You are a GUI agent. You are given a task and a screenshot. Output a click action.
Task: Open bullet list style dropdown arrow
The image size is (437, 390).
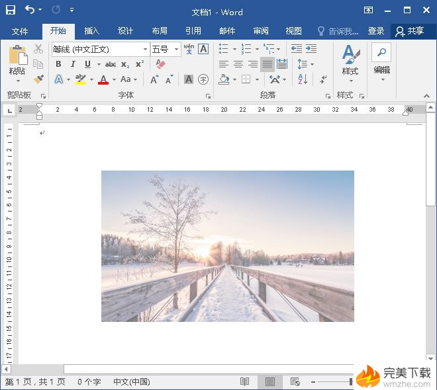[x=234, y=49]
